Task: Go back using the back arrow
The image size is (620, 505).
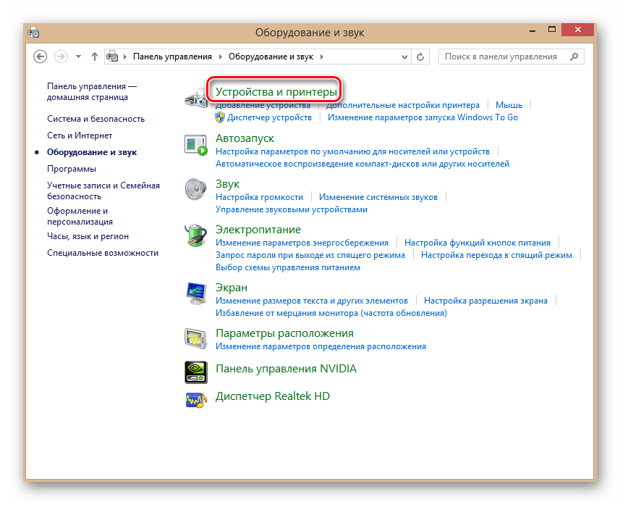Action: [41, 56]
